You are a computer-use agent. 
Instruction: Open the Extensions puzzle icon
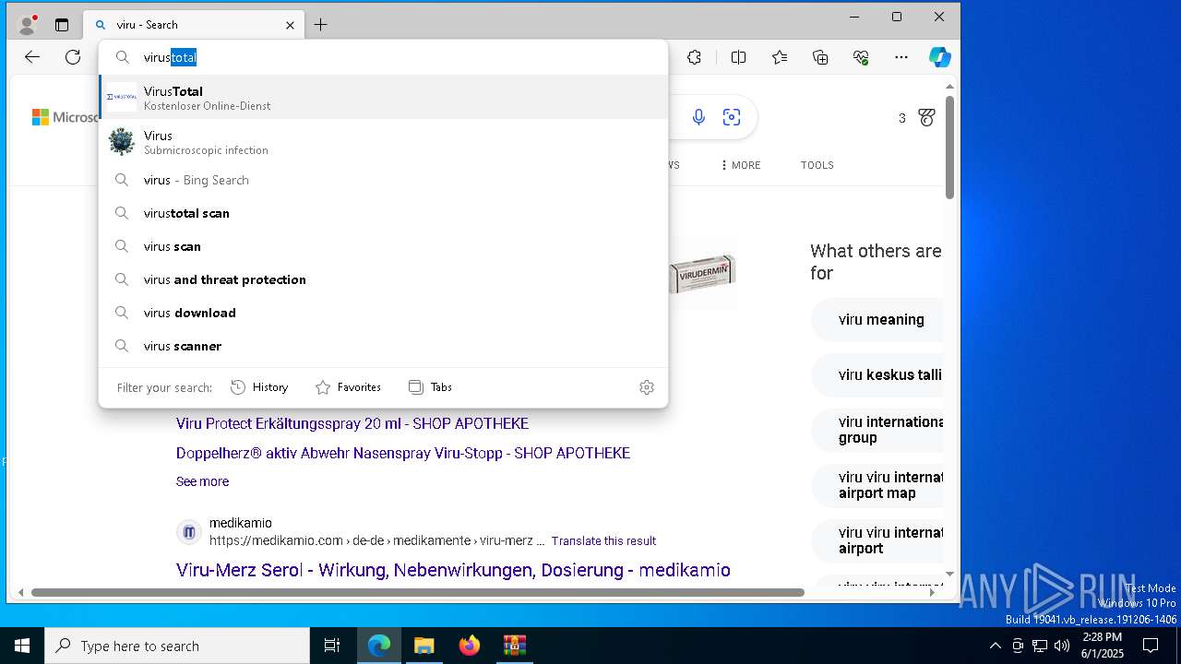point(695,57)
